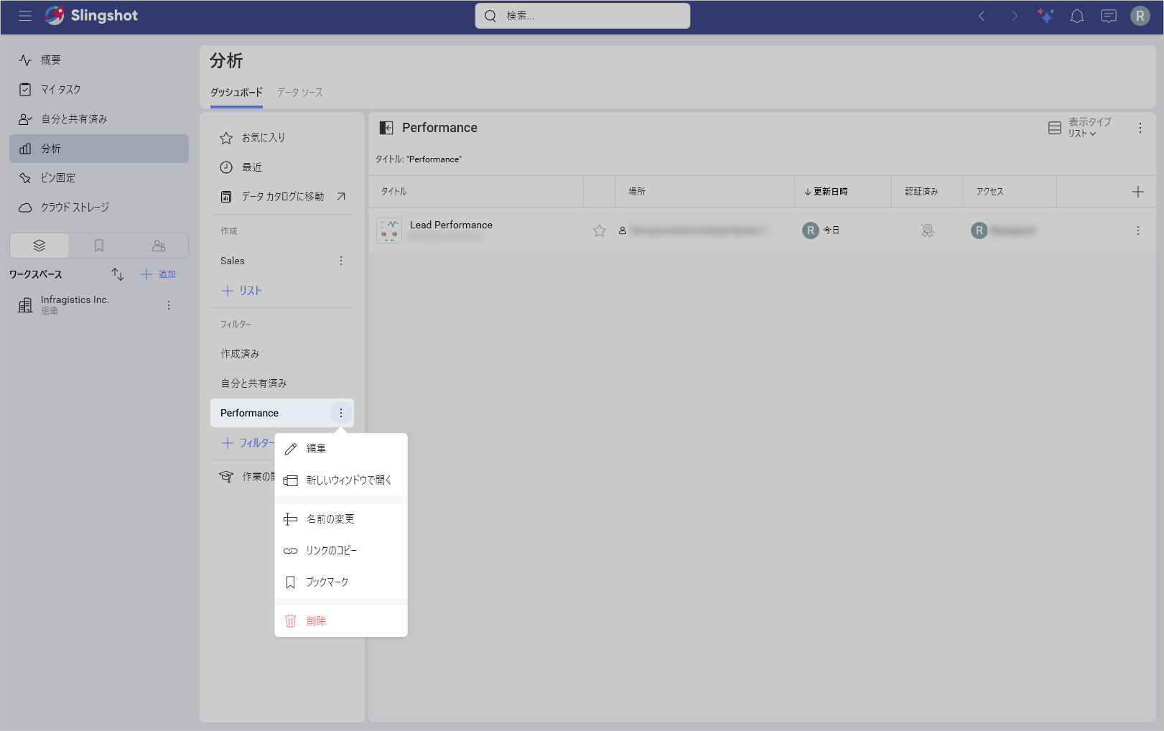Click add list button
Viewport: 1164px width, 731px height.
tap(242, 291)
